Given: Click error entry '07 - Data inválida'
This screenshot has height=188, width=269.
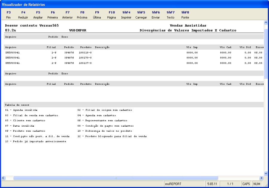Looking at the screenshot, I should click(x=19, y=126).
